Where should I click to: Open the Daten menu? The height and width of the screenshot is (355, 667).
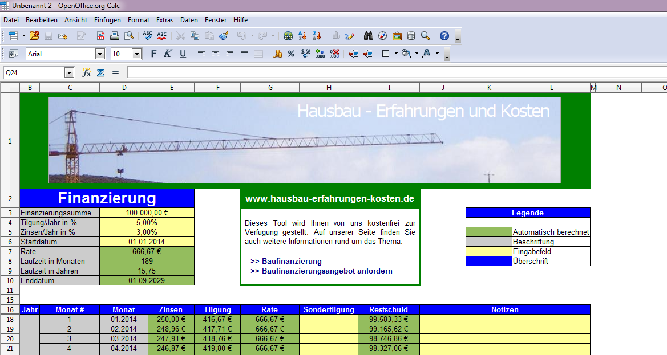point(189,20)
